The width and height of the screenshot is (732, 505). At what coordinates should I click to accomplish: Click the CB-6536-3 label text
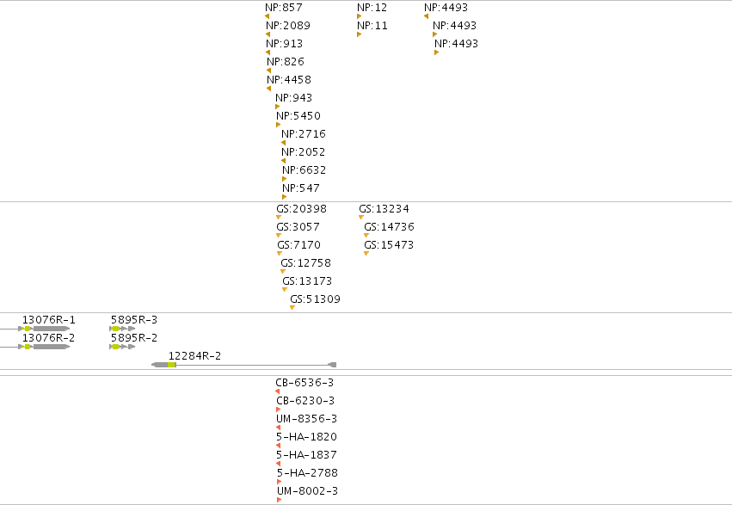click(x=304, y=383)
